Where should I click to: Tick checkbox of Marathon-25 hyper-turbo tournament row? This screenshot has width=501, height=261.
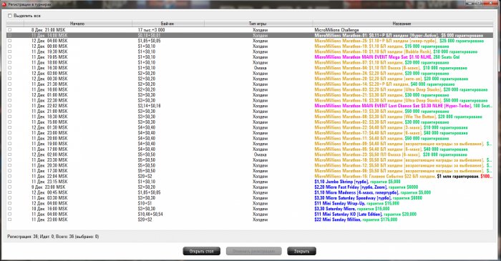click(9, 41)
